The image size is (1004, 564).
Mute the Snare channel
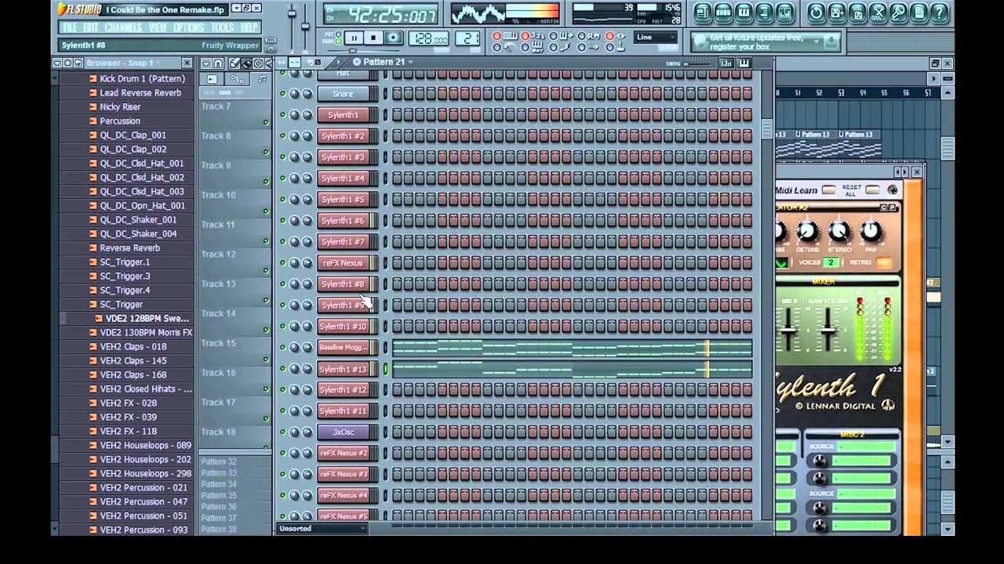click(x=282, y=93)
